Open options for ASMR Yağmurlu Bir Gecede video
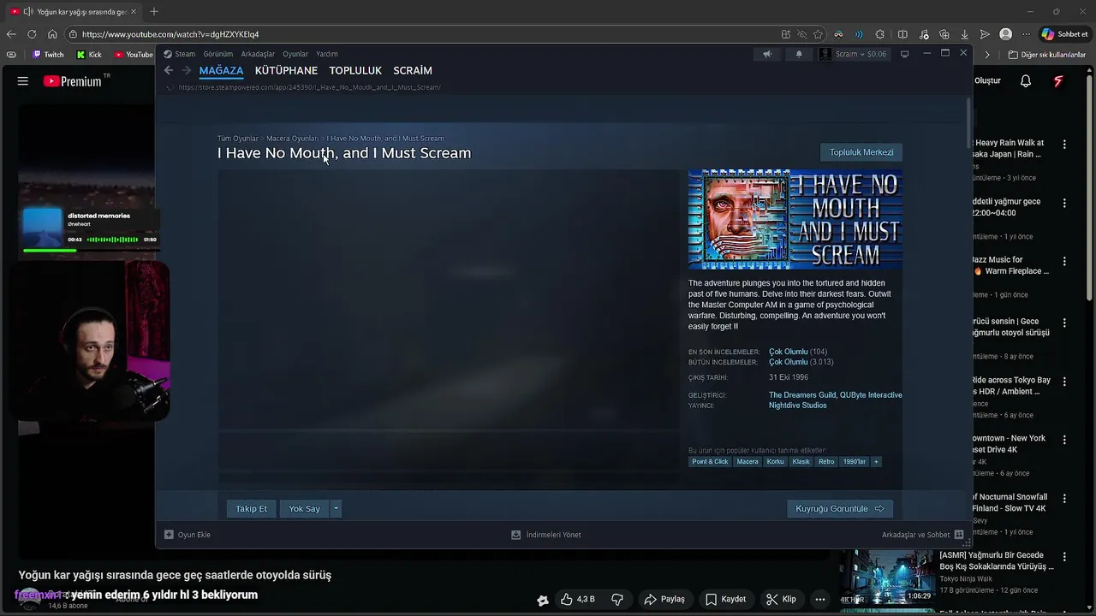The width and height of the screenshot is (1096, 616). 1064,557
